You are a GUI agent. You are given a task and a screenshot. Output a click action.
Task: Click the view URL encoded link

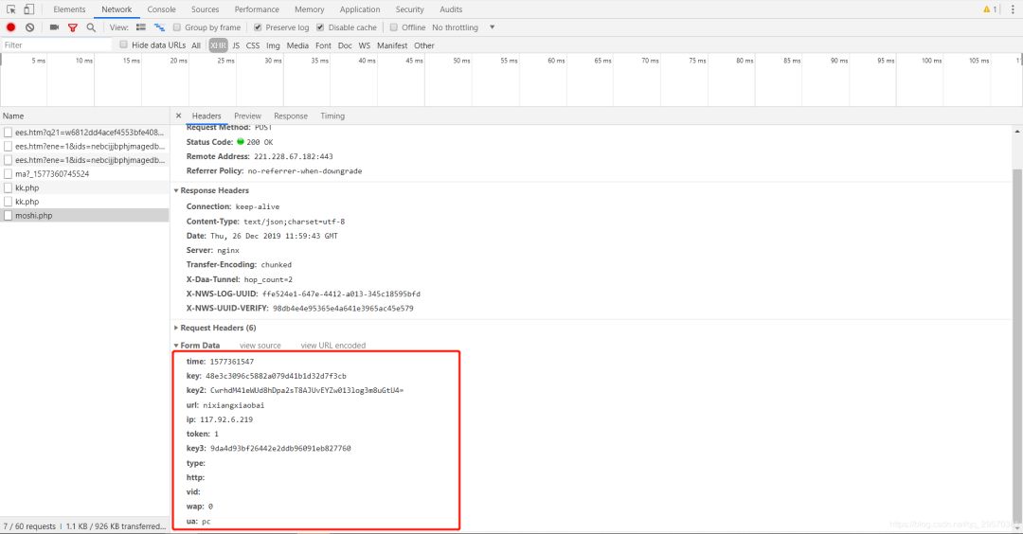pos(332,346)
